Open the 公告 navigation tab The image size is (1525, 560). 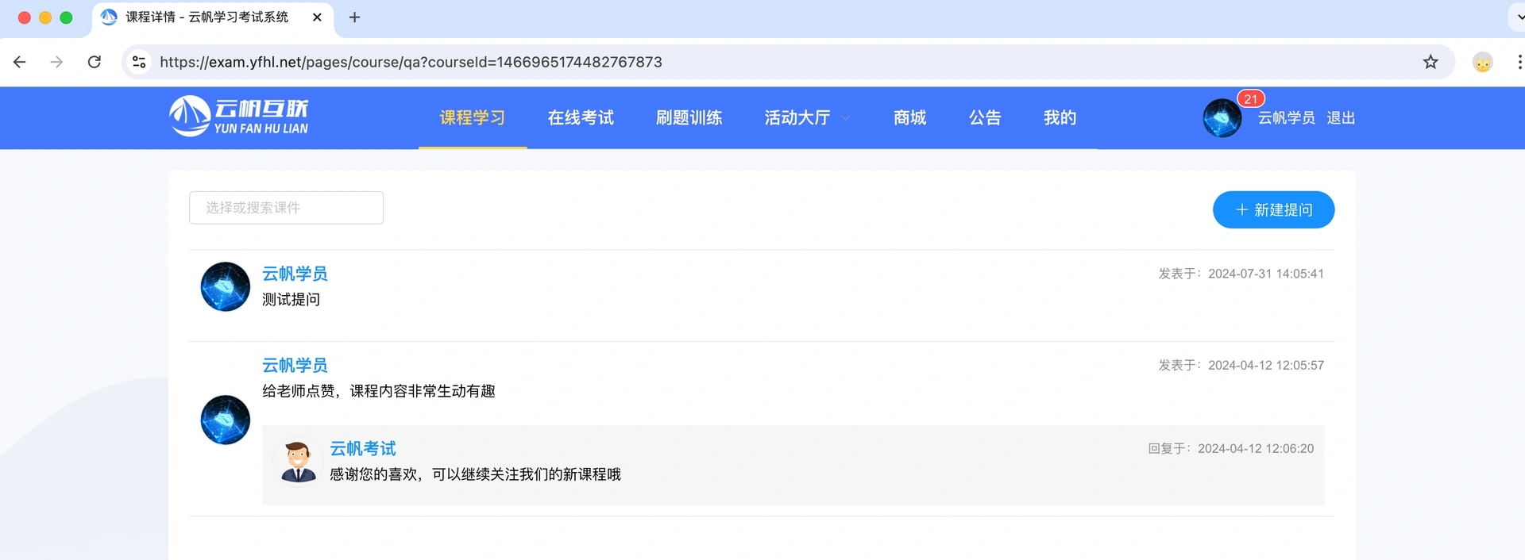tap(985, 117)
